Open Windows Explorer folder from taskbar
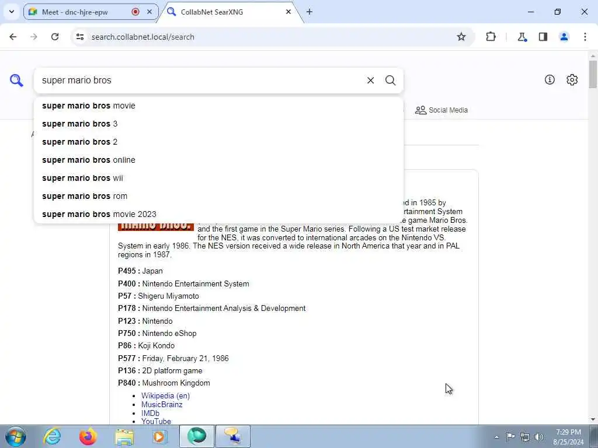Image resolution: width=598 pixels, height=448 pixels. [124, 436]
